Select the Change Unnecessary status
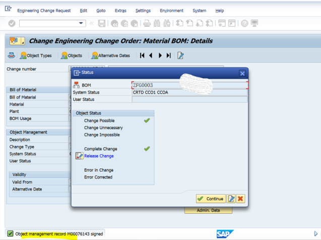Viewport: 321px width, 240px height. [x=103, y=128]
